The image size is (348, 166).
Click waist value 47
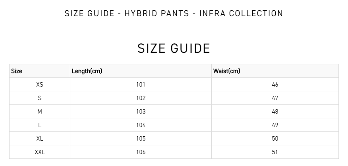(x=275, y=98)
